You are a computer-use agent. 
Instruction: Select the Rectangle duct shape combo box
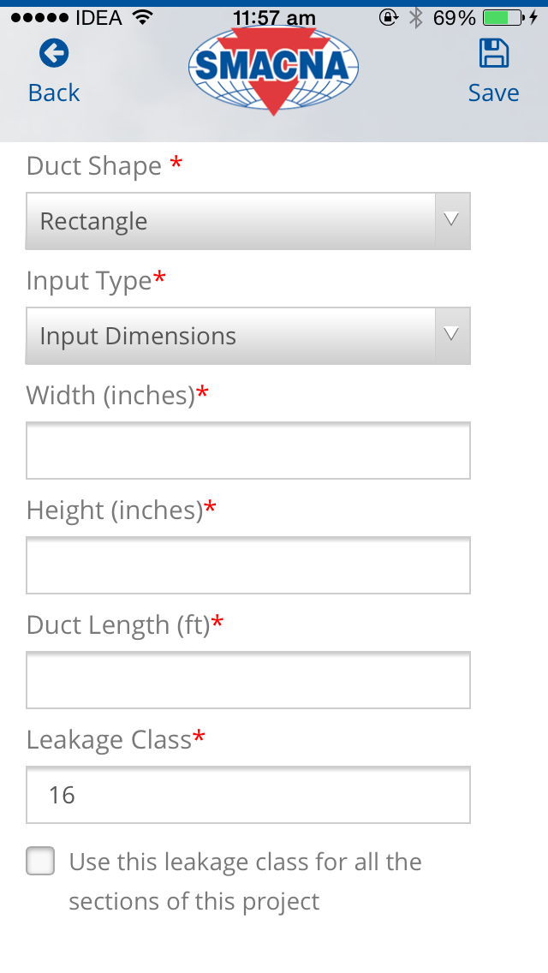point(247,221)
